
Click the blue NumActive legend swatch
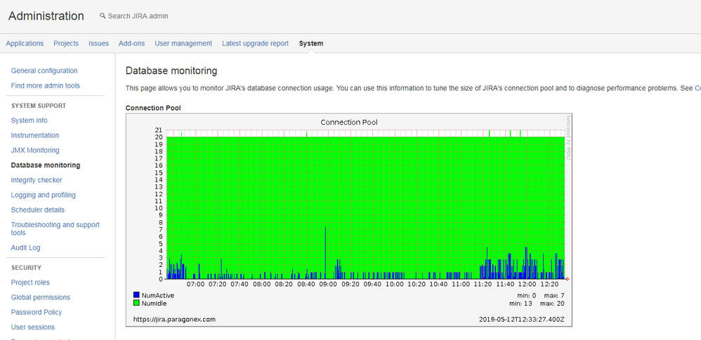coord(136,295)
